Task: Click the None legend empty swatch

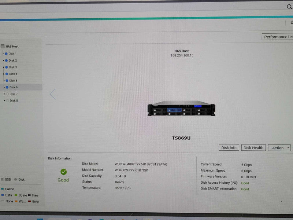Action: click(x=3, y=201)
